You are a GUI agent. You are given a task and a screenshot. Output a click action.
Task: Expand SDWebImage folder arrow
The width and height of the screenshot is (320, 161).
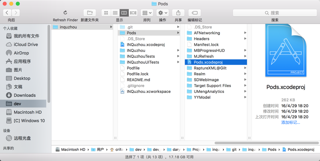pos(245,79)
